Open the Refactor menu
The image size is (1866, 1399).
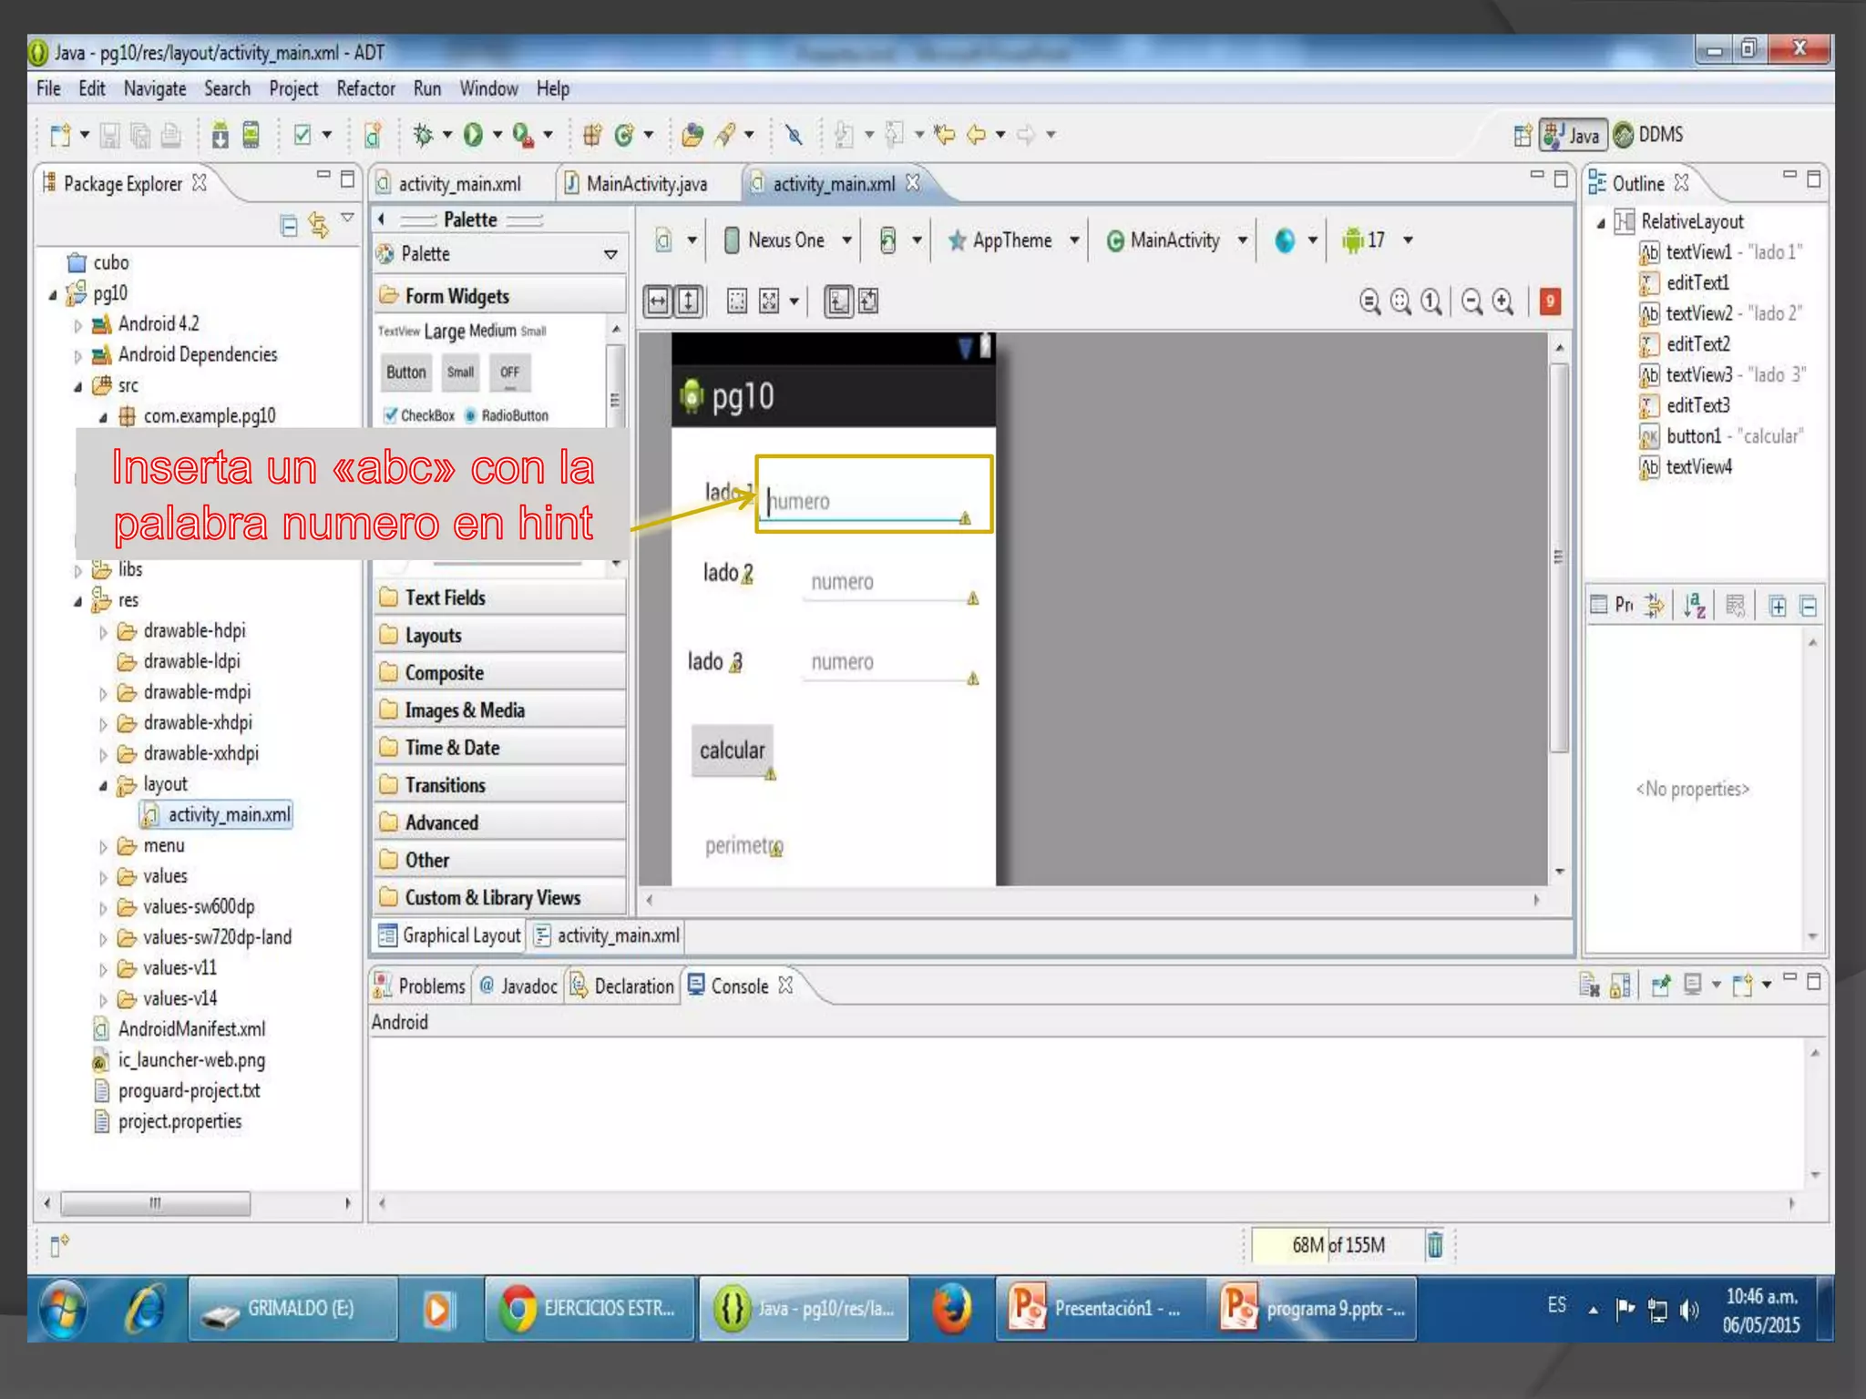click(365, 88)
